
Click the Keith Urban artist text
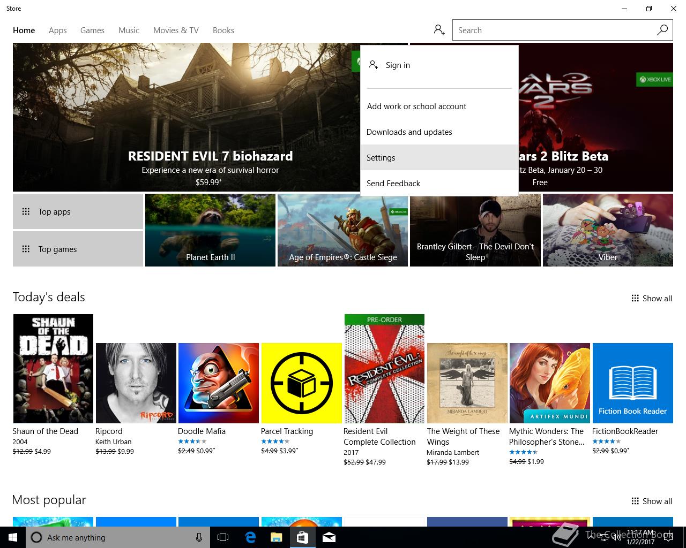[113, 442]
